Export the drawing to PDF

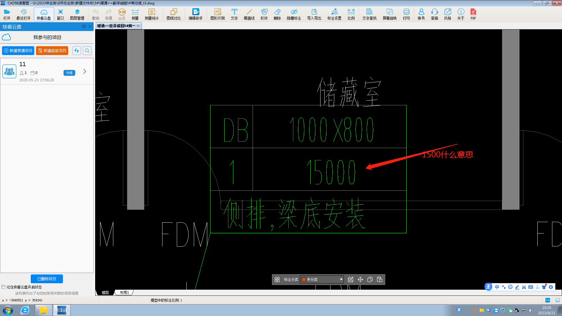473,14
